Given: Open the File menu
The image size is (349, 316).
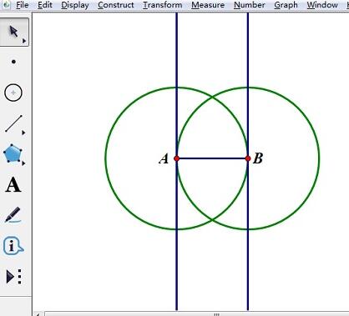Looking at the screenshot, I should pyautogui.click(x=23, y=5).
